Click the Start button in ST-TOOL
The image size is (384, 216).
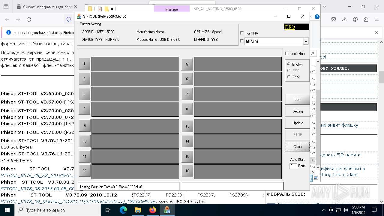point(298,99)
